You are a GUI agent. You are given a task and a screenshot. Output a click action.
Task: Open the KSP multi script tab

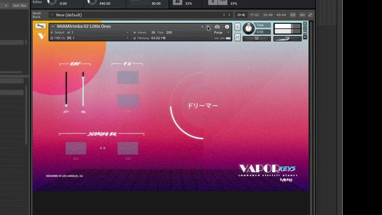pos(293,15)
